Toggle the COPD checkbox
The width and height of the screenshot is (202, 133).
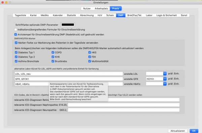(53, 53)
